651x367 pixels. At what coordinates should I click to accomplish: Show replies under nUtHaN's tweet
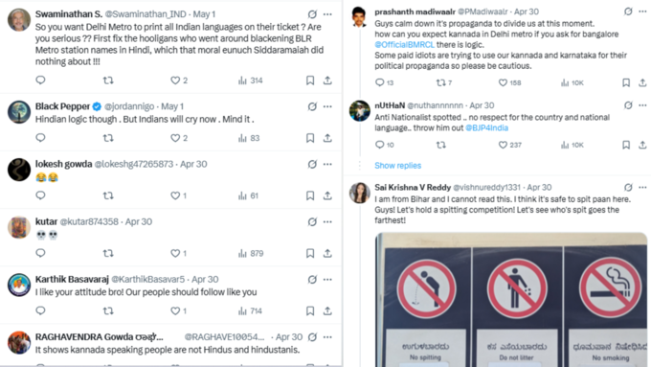click(x=397, y=166)
